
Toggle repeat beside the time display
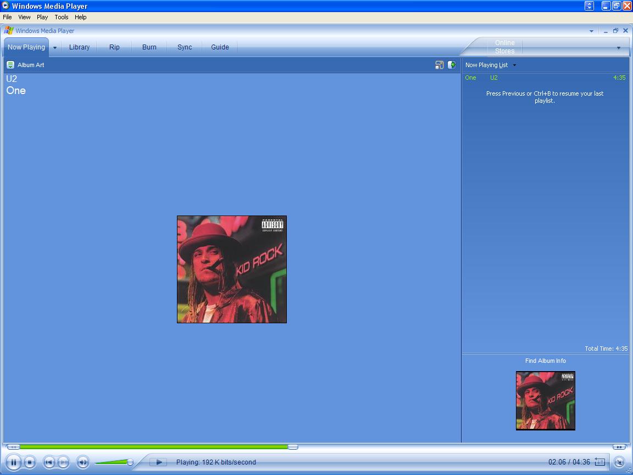pyautogui.click(x=601, y=462)
